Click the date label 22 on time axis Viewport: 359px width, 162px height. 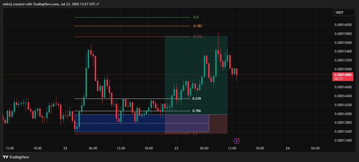pos(65,148)
